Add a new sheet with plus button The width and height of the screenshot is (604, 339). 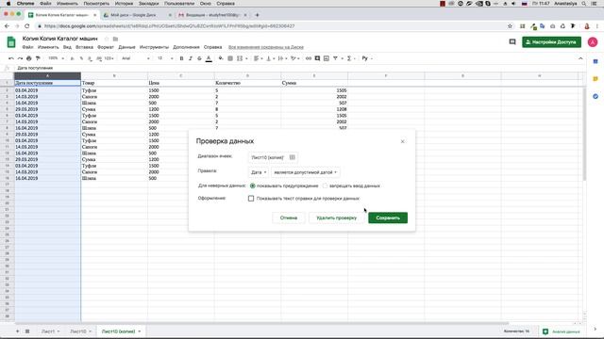[17, 331]
